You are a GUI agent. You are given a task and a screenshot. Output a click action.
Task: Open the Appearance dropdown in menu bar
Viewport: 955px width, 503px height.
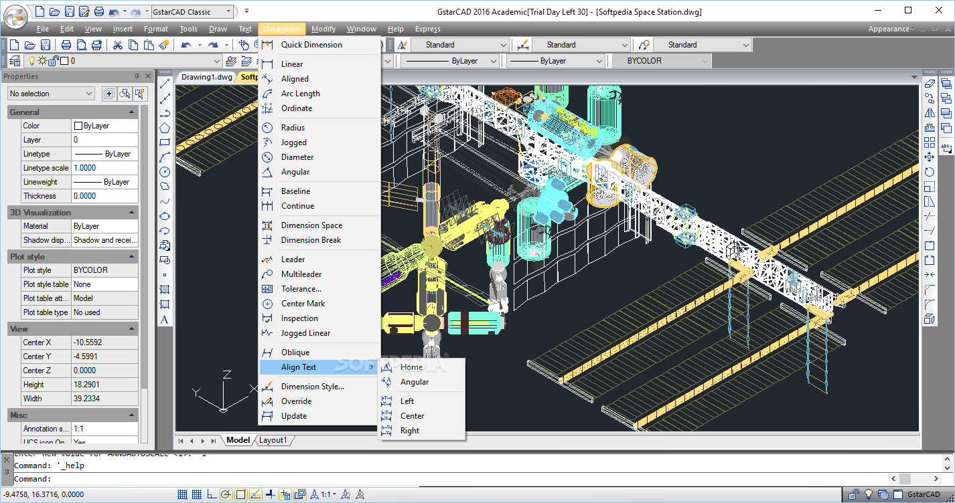click(891, 29)
